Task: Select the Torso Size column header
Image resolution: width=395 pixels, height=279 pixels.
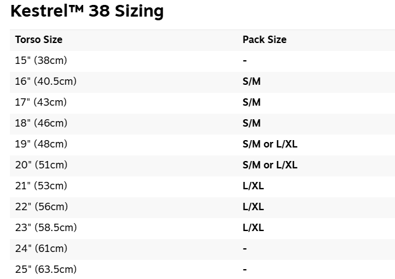Action: pyautogui.click(x=39, y=40)
